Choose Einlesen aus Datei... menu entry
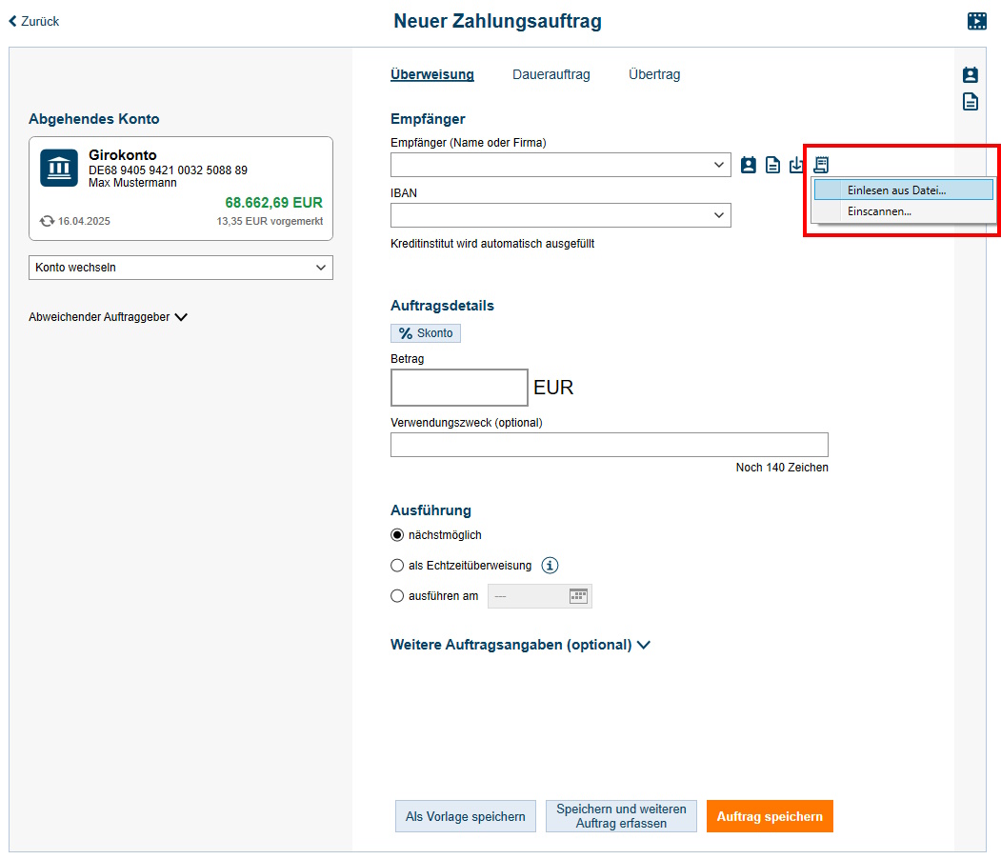The height and width of the screenshot is (859, 1001). (x=896, y=190)
